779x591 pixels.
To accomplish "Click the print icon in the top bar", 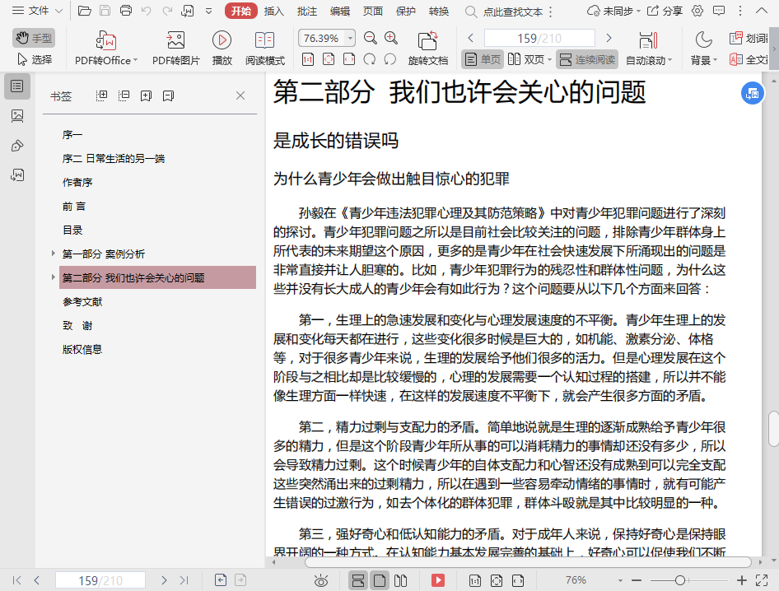I will 125,11.
